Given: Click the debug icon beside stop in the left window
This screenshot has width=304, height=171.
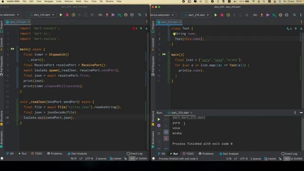Looking at the screenshot, I should [73, 15].
